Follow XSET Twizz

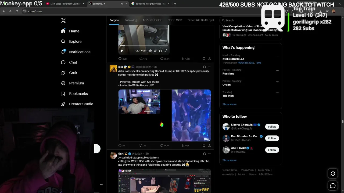[x=272, y=150]
